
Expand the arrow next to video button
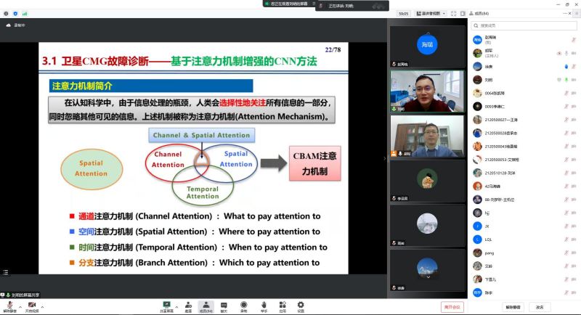[41, 303]
